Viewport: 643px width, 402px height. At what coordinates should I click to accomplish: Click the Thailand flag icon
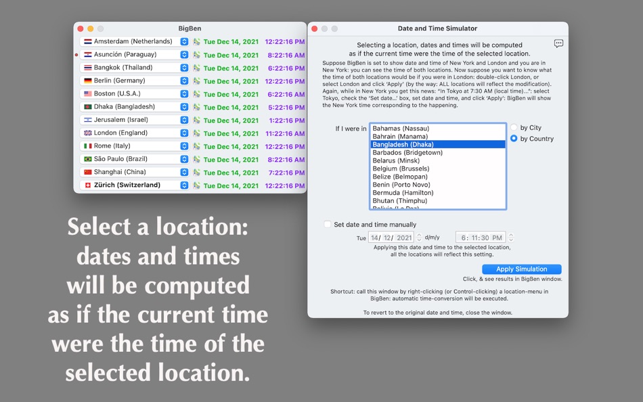(88, 68)
